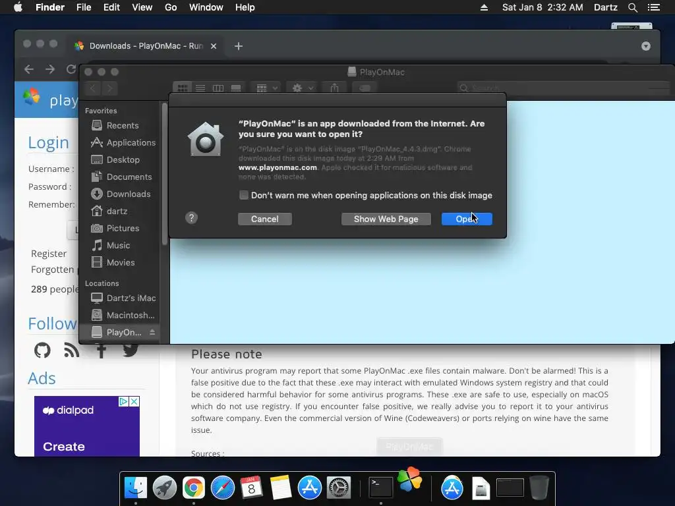
Task: Select Desktop in Finder sidebar
Action: [x=115, y=159]
